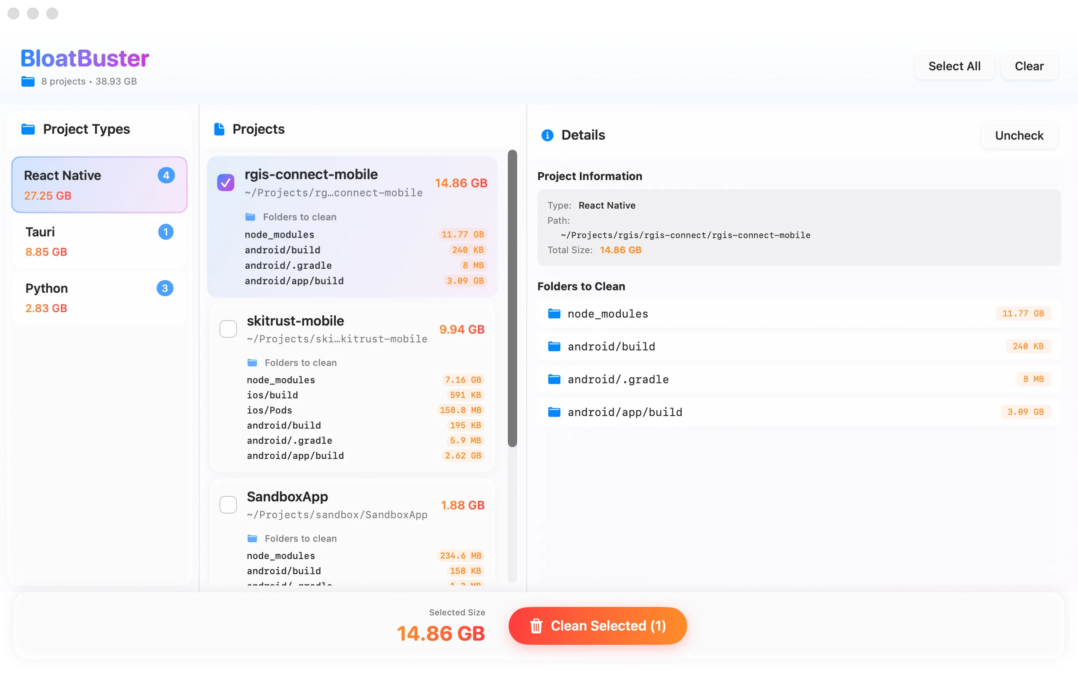1078x673 pixels.
Task: Select the Tauri project type card
Action: point(98,241)
